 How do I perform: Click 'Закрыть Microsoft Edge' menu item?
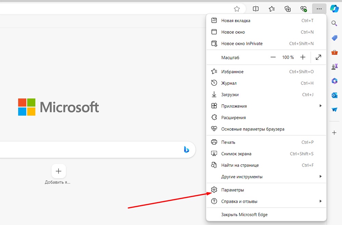(x=266, y=214)
